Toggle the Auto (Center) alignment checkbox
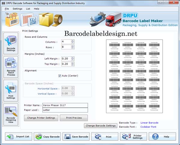This screenshot has height=145, width=180. click(x=60, y=76)
